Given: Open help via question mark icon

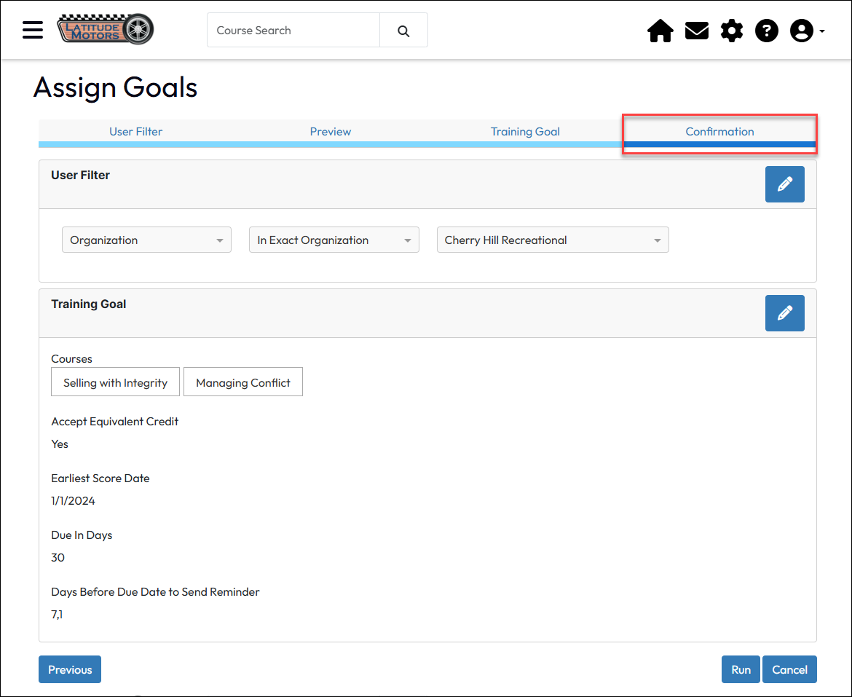Looking at the screenshot, I should (766, 31).
